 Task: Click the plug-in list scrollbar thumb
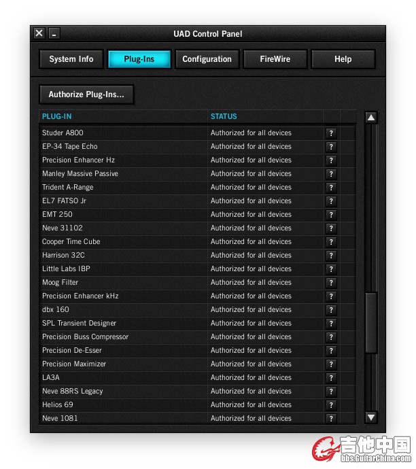(x=371, y=322)
